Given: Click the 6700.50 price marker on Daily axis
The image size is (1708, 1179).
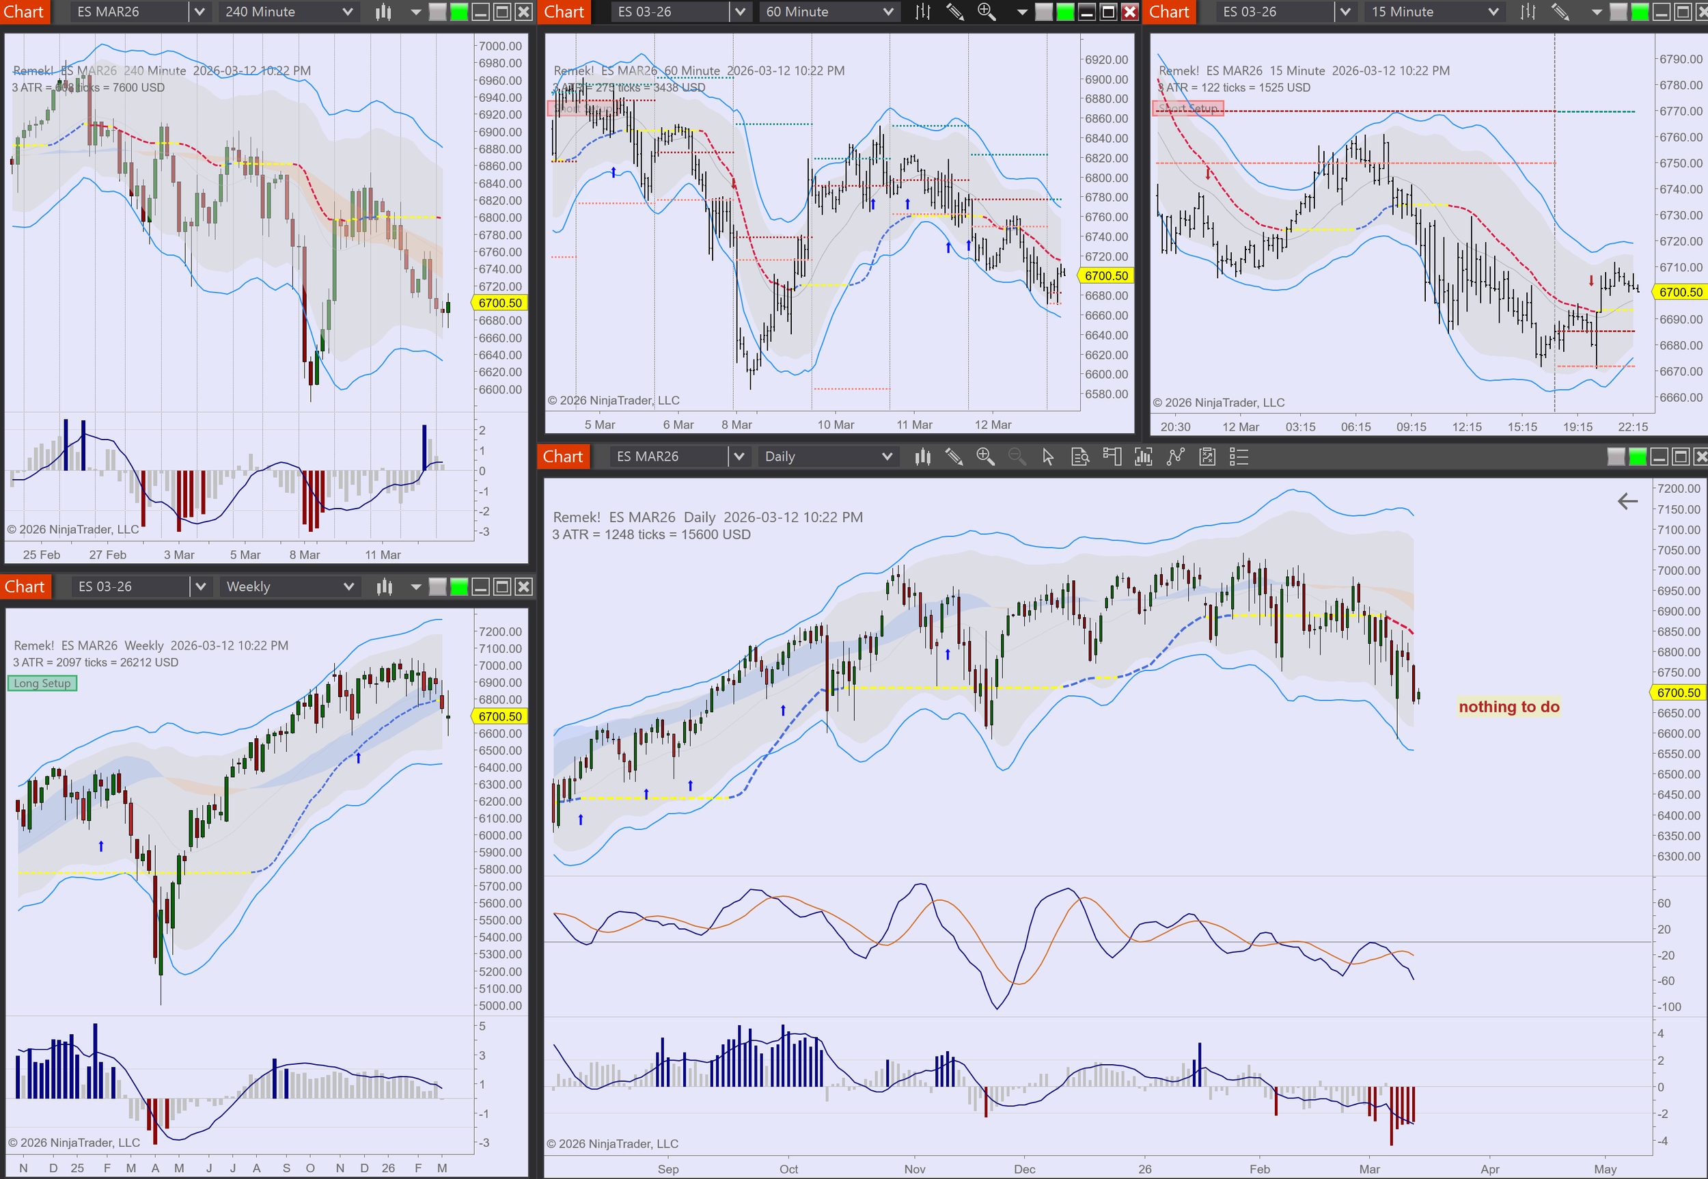Looking at the screenshot, I should pyautogui.click(x=1678, y=693).
